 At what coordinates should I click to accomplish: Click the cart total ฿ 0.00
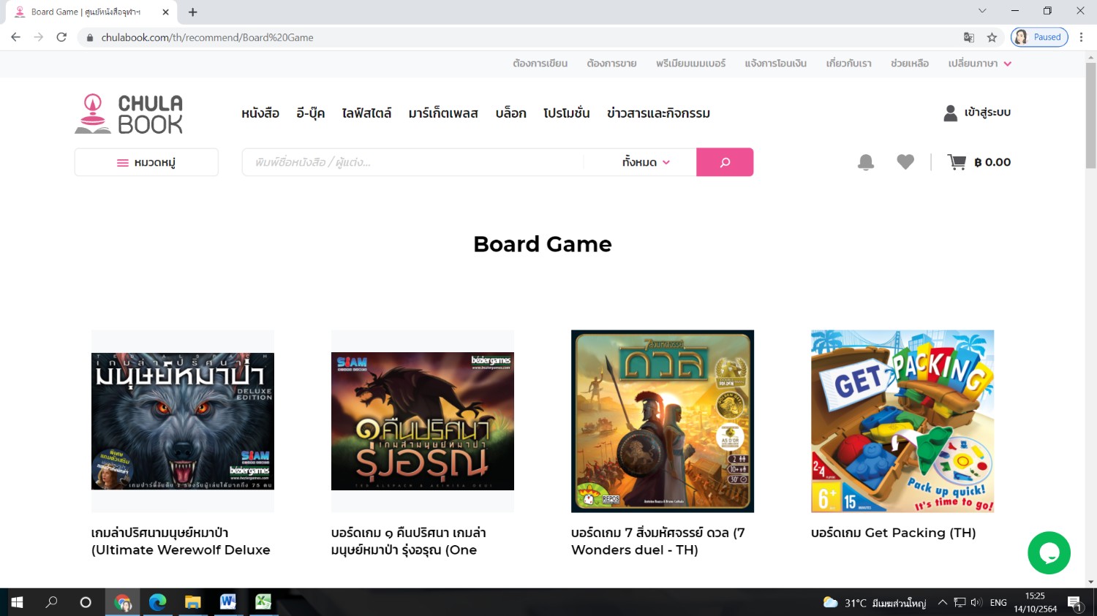point(992,162)
